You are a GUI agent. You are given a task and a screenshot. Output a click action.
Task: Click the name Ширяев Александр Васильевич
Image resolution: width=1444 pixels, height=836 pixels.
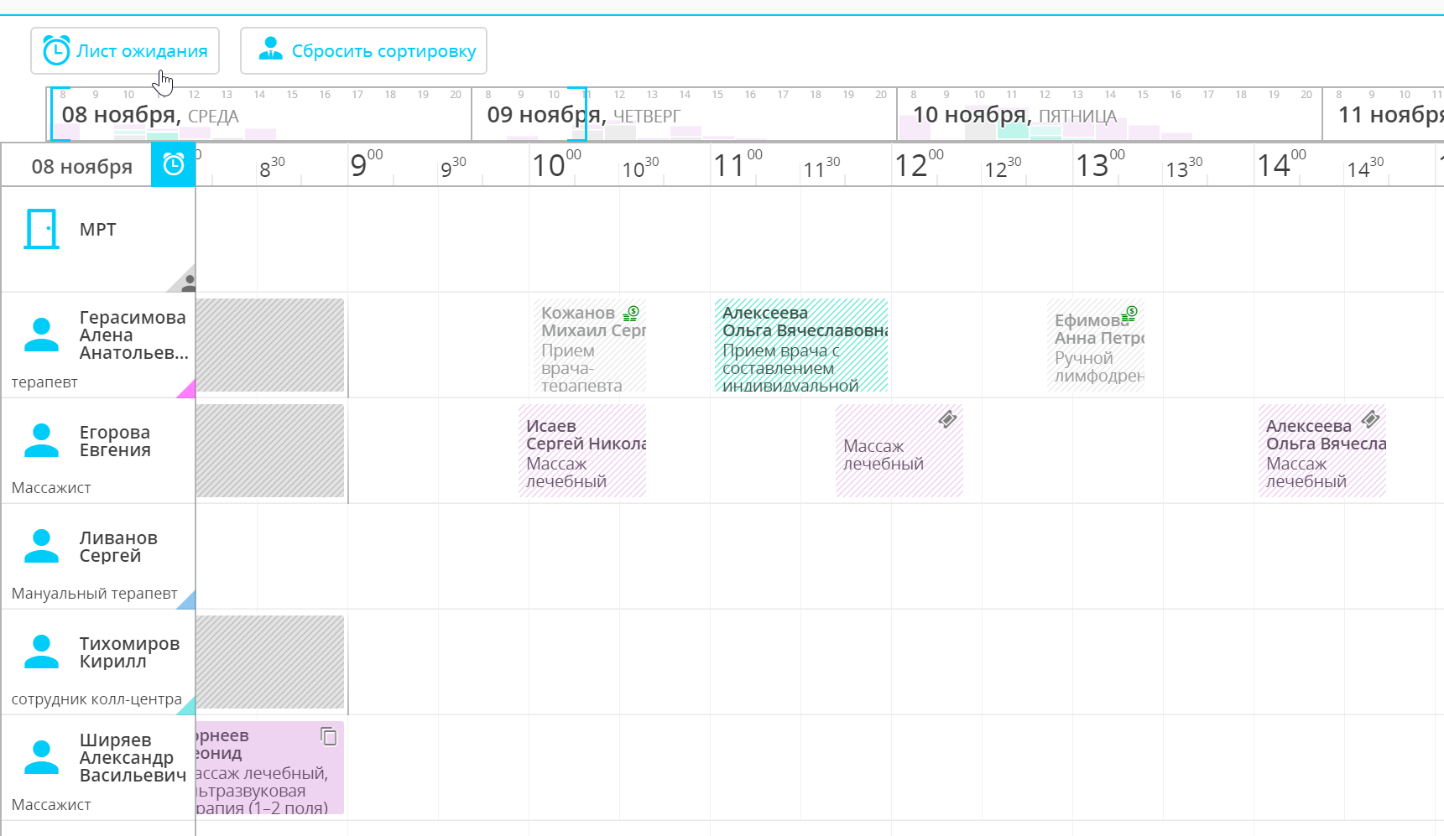[133, 758]
